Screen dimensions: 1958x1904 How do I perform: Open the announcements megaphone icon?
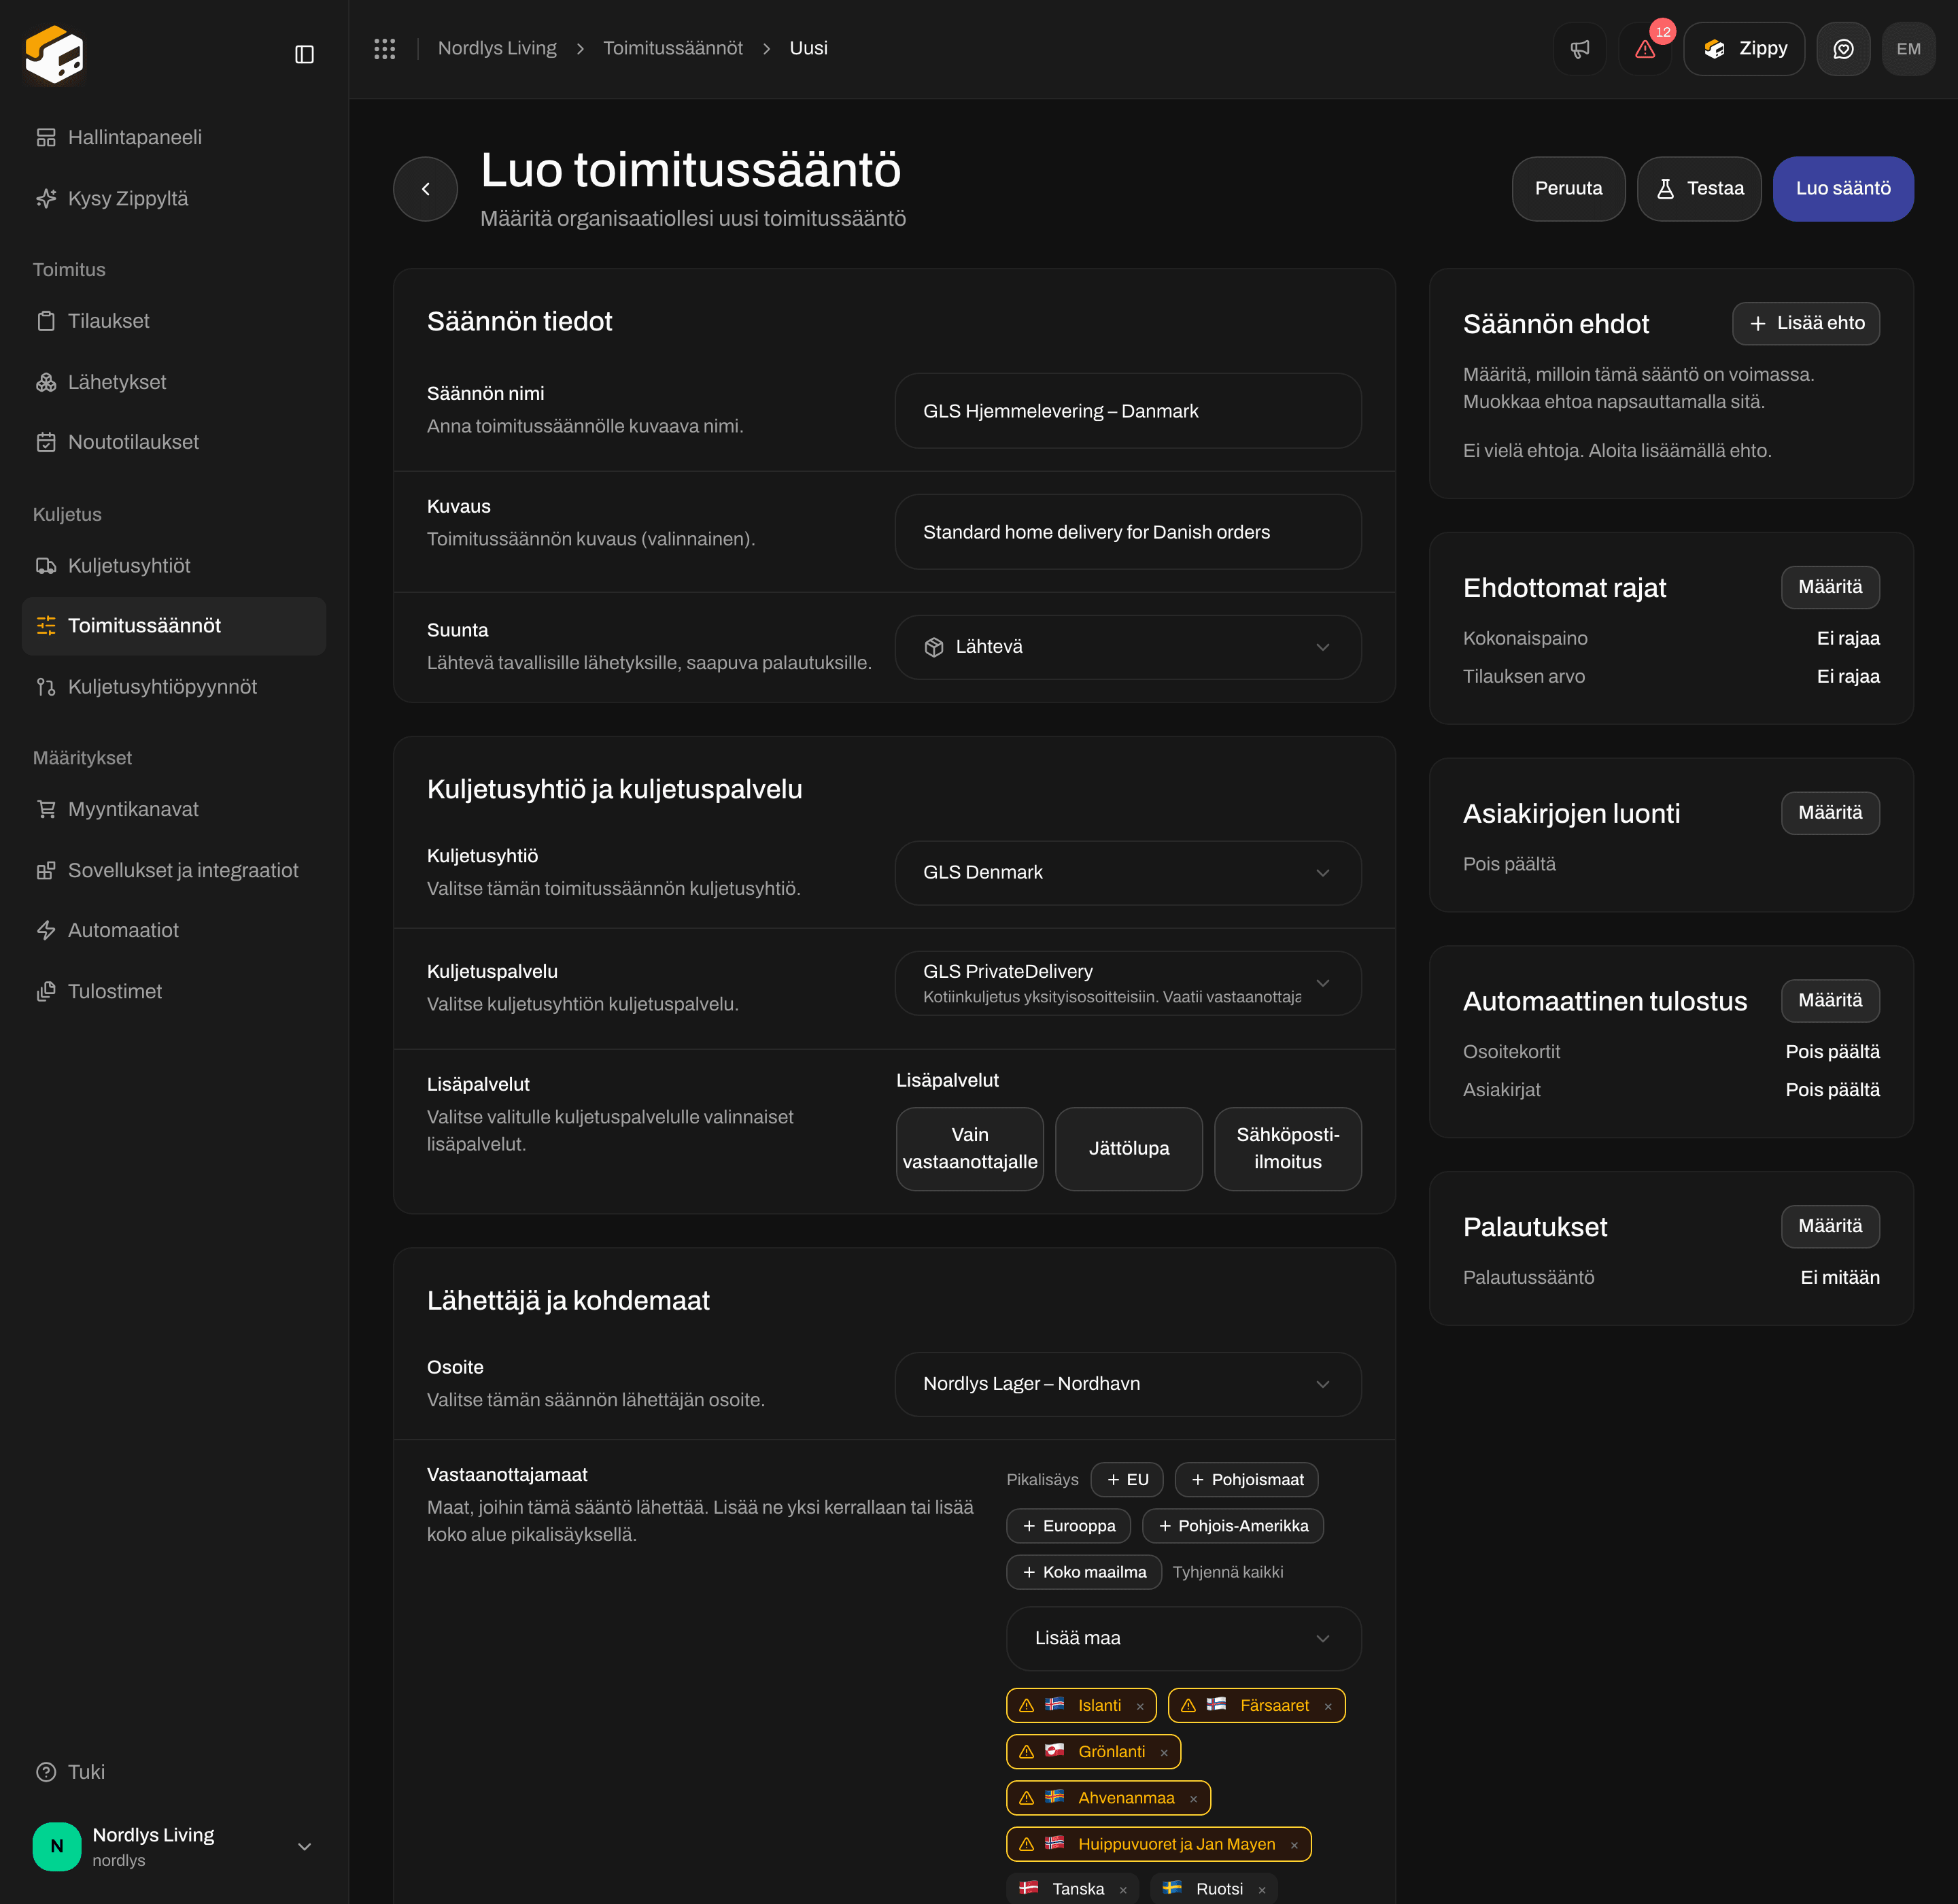1579,49
